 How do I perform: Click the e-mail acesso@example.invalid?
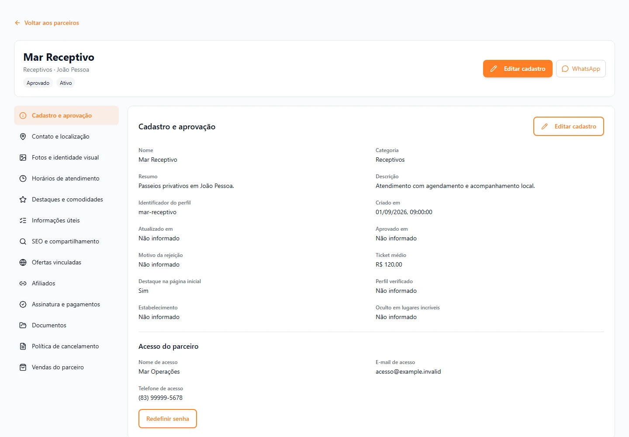pyautogui.click(x=408, y=372)
